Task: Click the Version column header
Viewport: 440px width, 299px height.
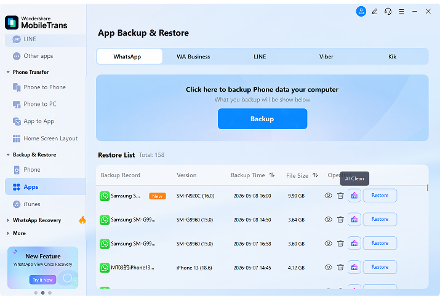Action: click(x=186, y=175)
